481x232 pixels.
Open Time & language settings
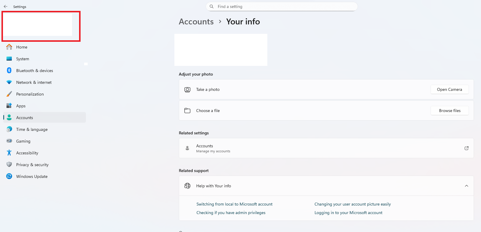(45, 129)
